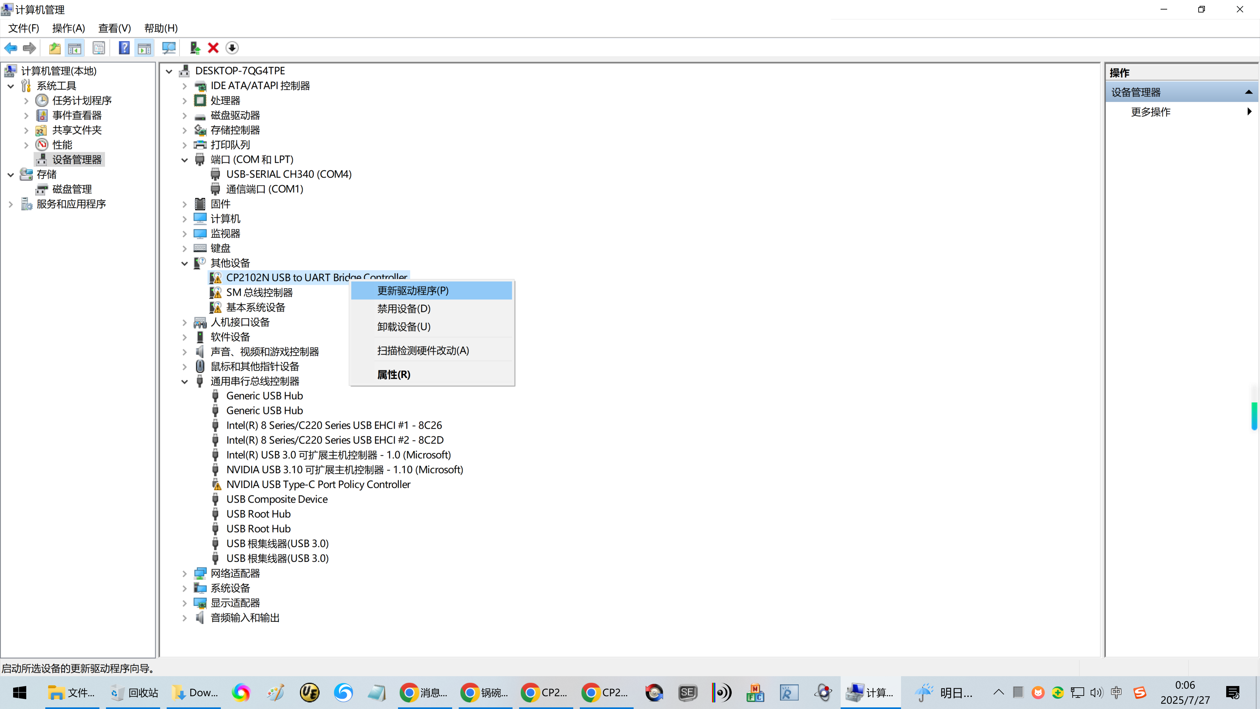Open the MFC app taskbar icon
This screenshot has height=709, width=1260.
[755, 693]
